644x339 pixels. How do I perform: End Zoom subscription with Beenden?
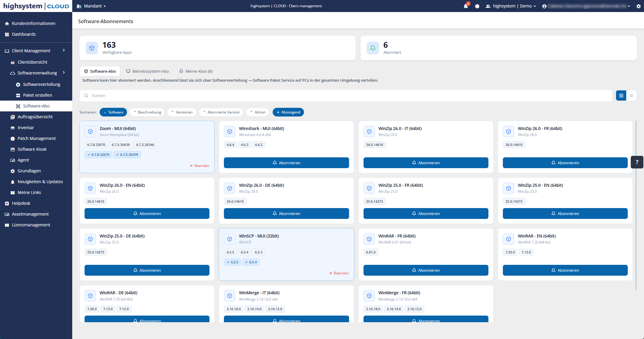tap(200, 166)
